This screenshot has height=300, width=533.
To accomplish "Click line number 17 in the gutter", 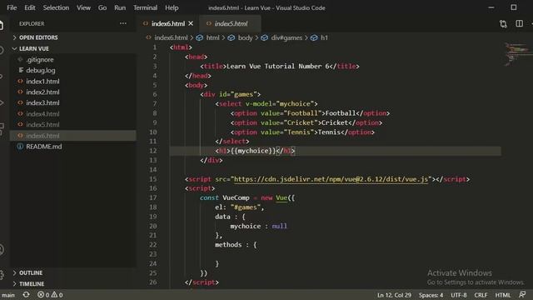I will [x=153, y=197].
